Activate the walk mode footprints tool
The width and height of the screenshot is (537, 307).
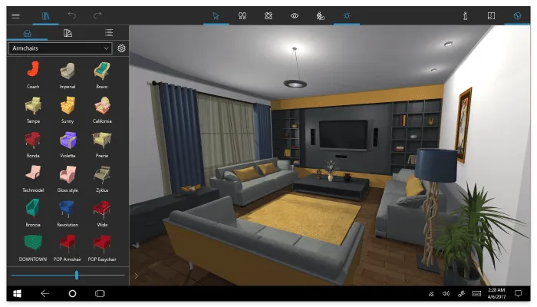[242, 16]
